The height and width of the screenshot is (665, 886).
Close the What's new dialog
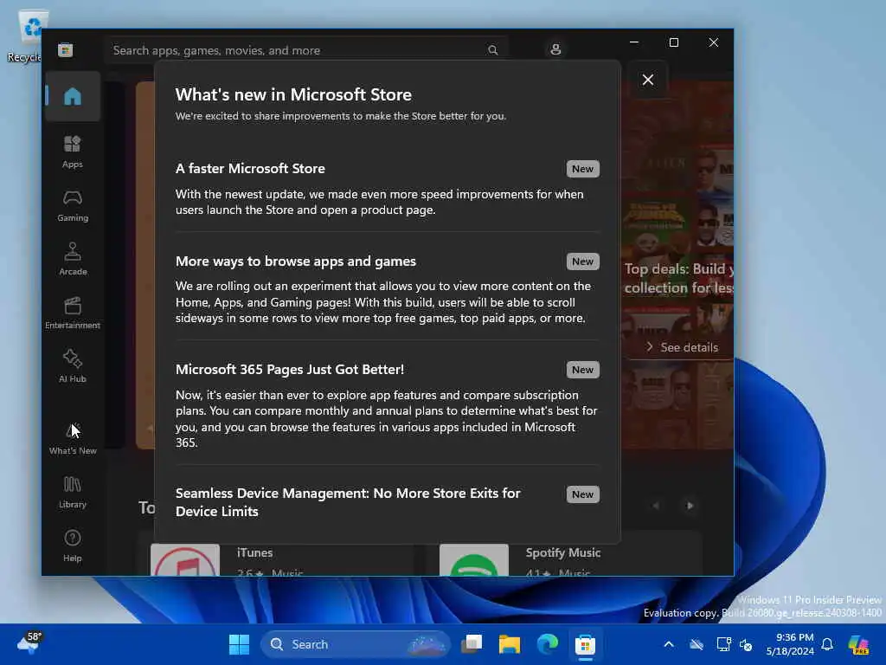coord(648,80)
